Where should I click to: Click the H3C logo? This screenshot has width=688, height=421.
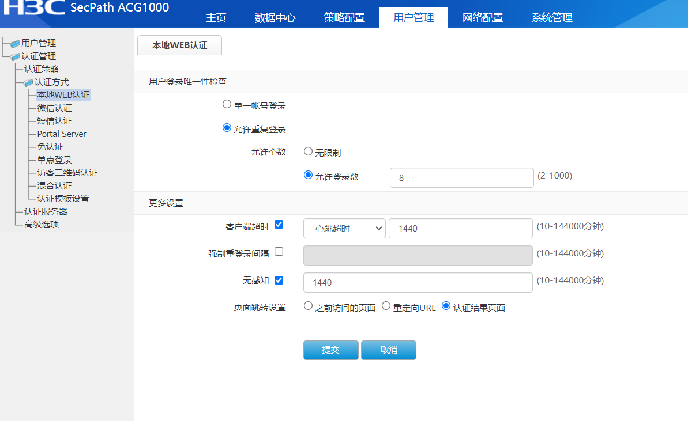34,7
